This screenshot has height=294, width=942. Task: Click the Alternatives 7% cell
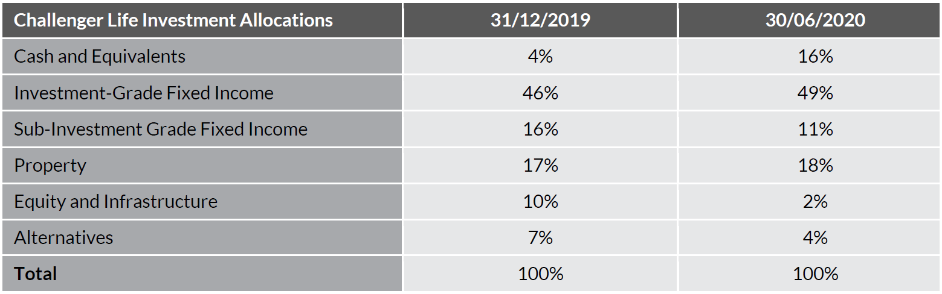pos(540,237)
